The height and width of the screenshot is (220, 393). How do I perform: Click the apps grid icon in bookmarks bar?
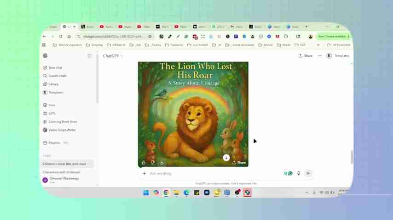(44, 45)
